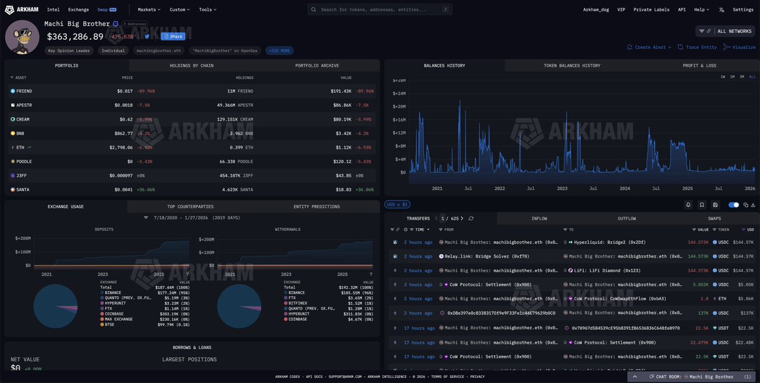This screenshot has height=383, width=760.
Task: Go to next transfers page arrow
Action: 462,218
